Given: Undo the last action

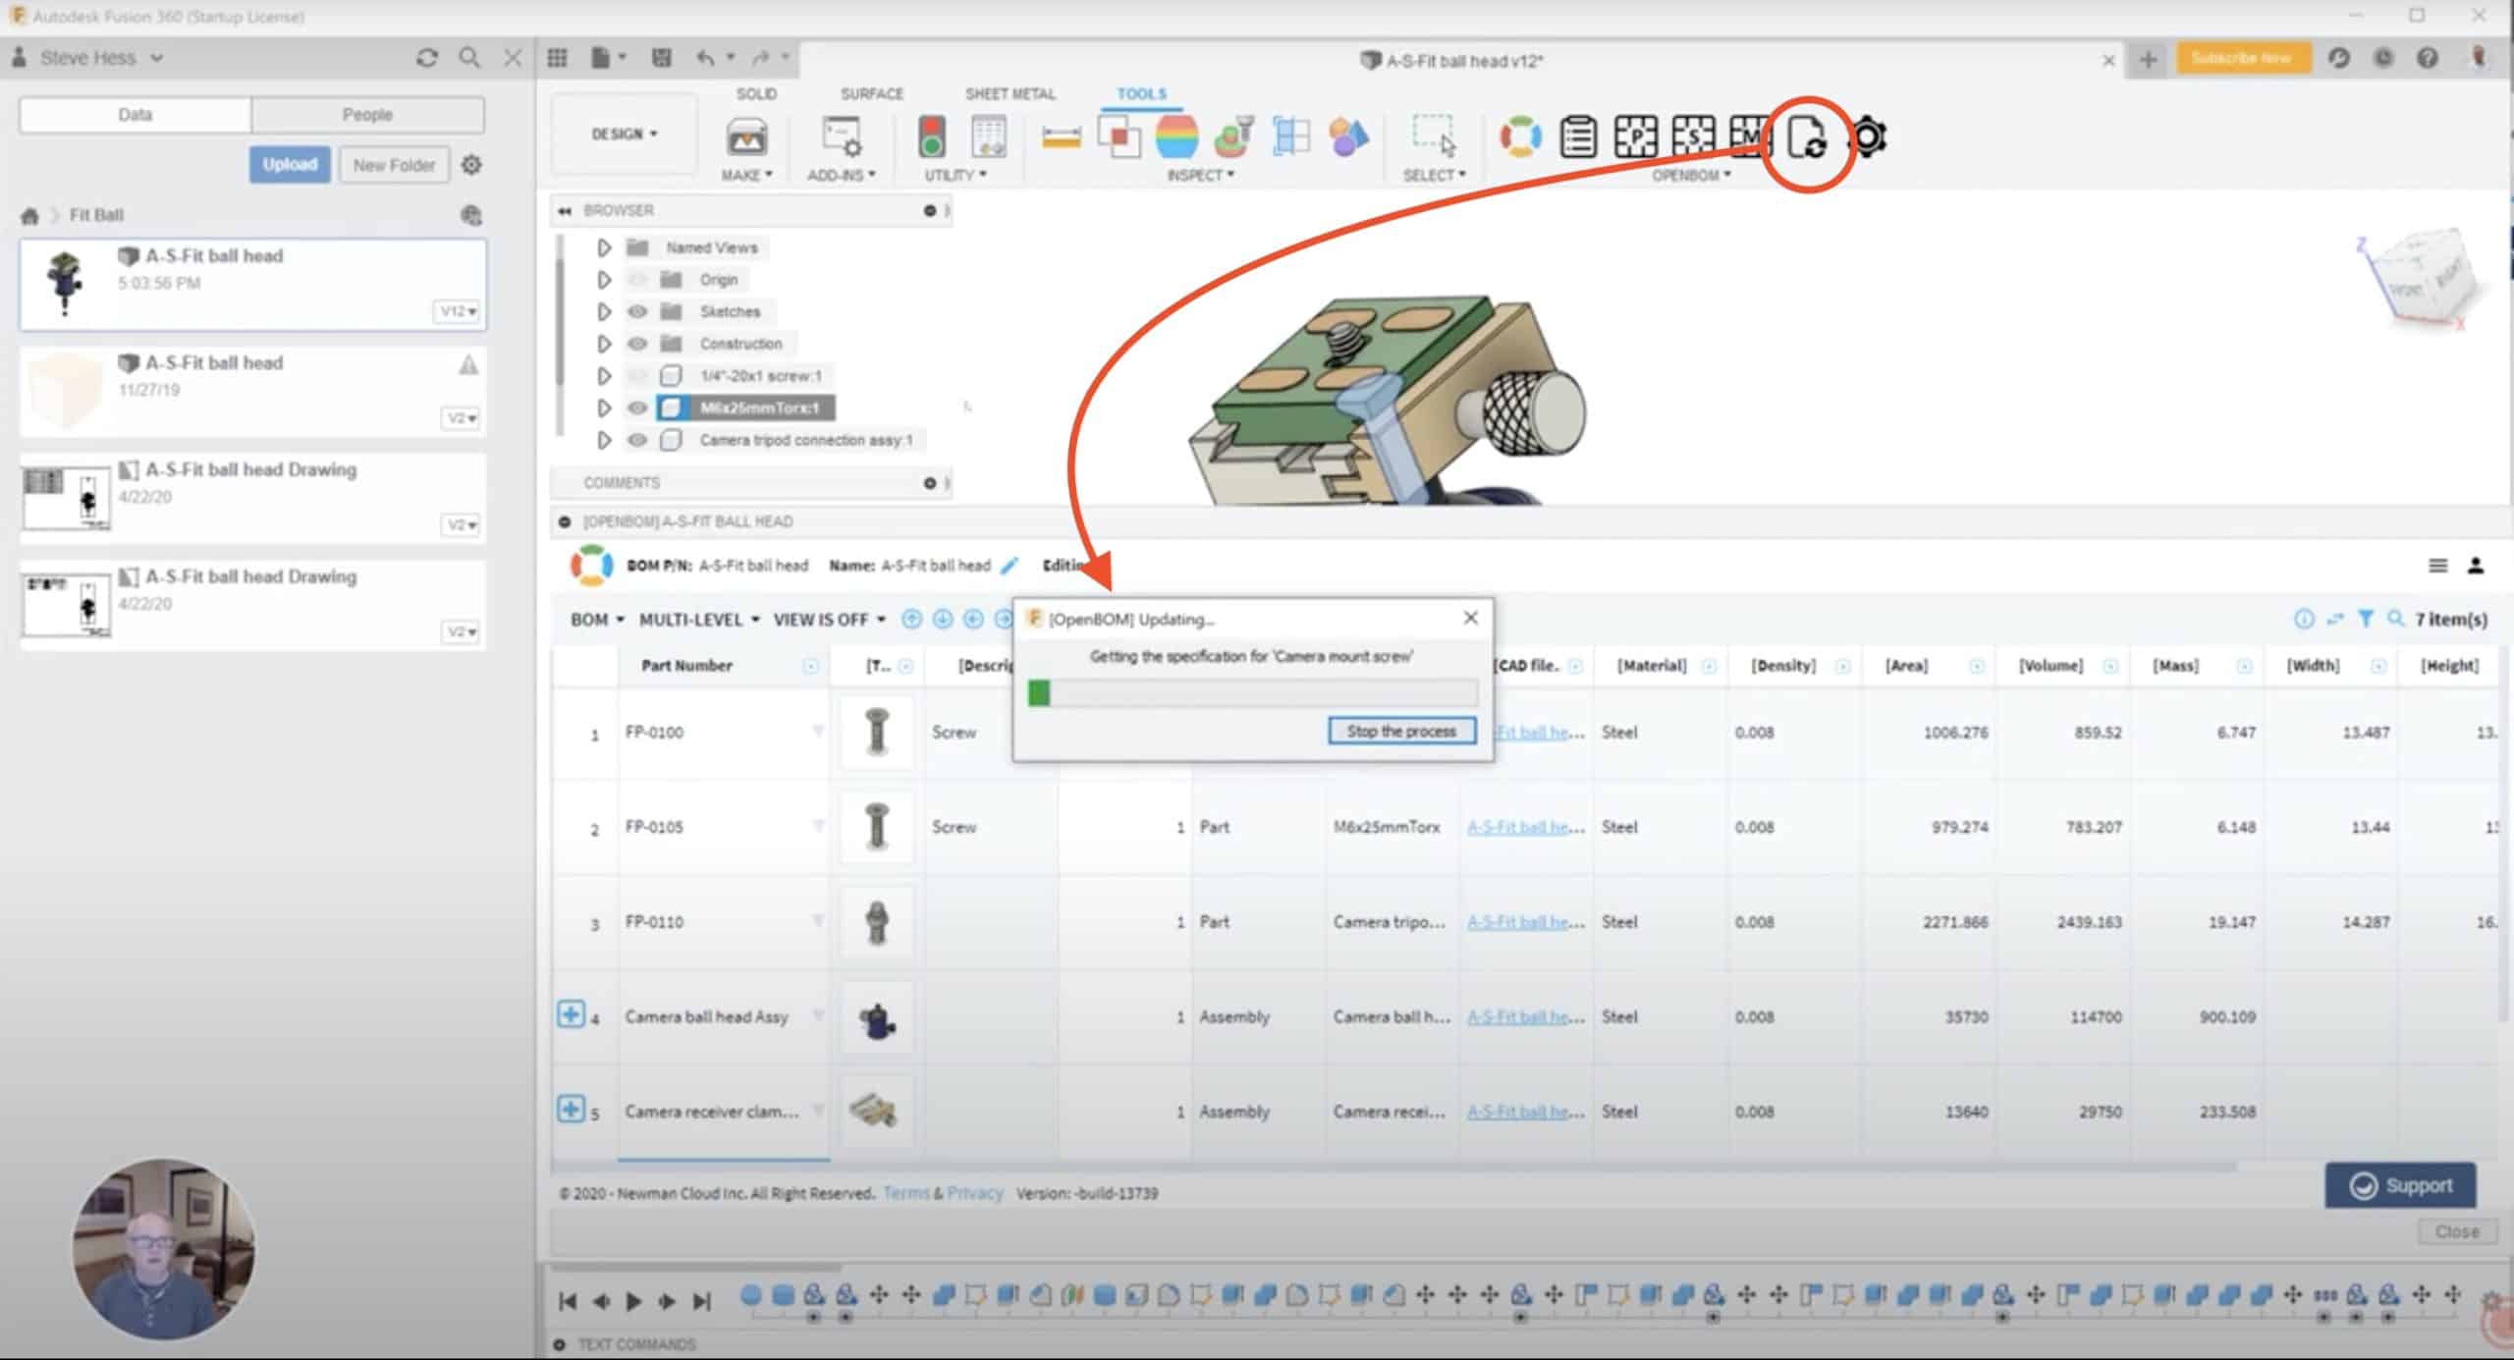Looking at the screenshot, I should point(705,58).
